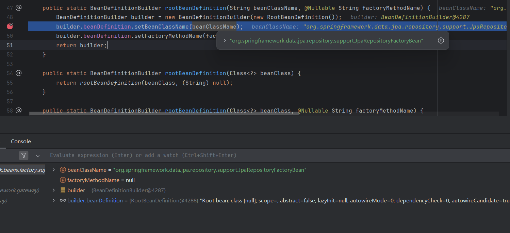Click the filter icon in the frames panel
Viewport: 510px width, 233px height.
[x=23, y=155]
